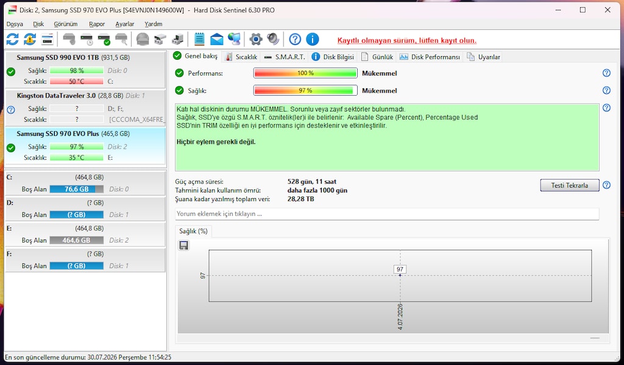Image resolution: width=624 pixels, height=365 pixels.
Task: Click the grey disk globe toolbar icon
Action: tap(143, 39)
